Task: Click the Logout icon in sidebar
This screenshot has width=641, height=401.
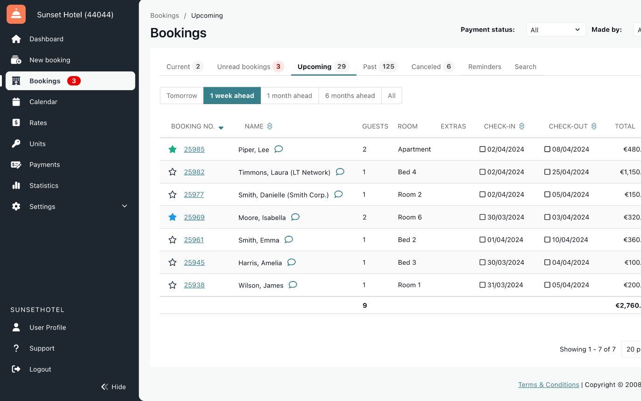Action: coord(16,369)
